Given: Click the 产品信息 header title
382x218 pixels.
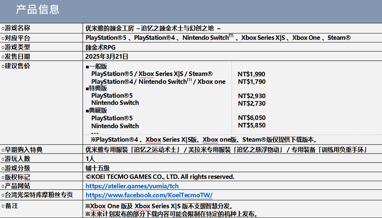Looking at the screenshot, I should pos(38,9).
